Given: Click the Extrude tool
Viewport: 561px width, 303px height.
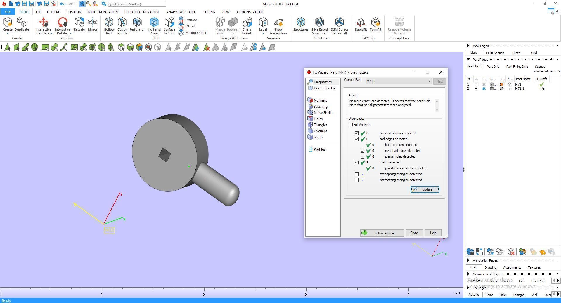Looking at the screenshot, I should click(188, 20).
